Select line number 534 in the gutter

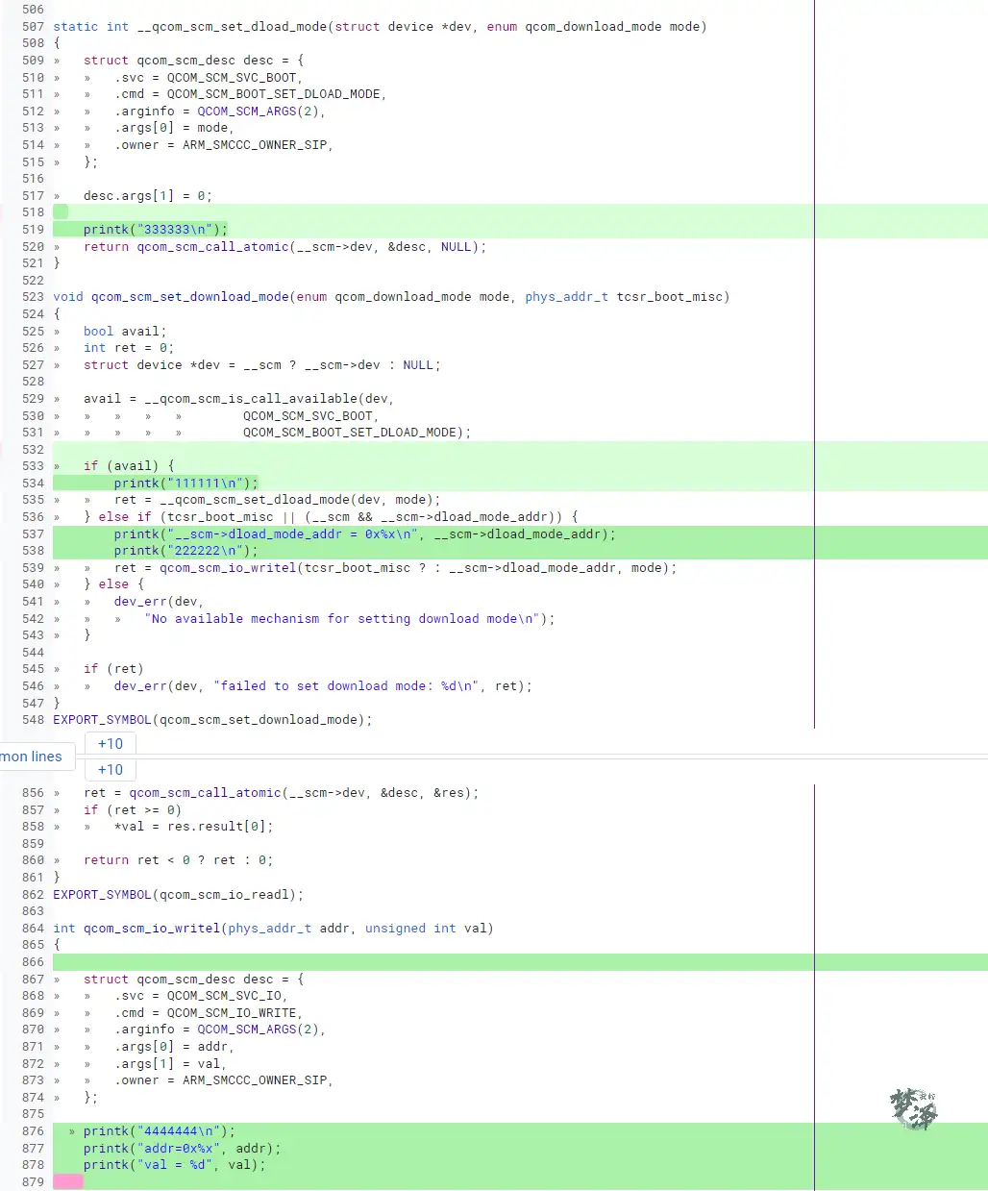33,484
